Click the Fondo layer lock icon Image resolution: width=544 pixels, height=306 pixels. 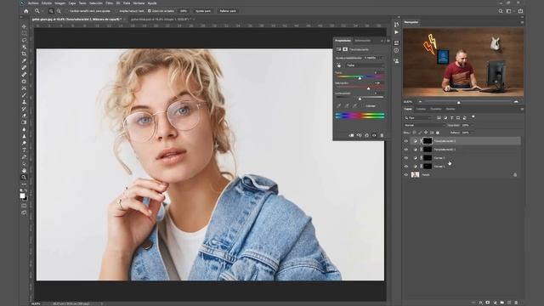[x=515, y=175]
